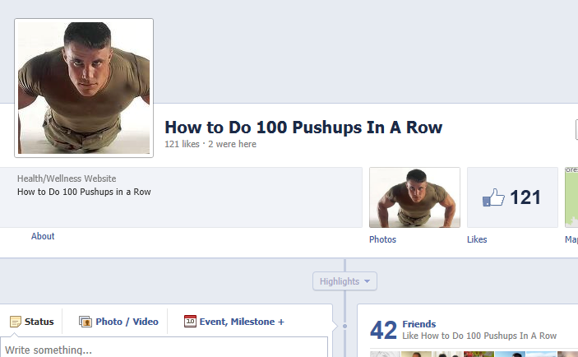The image size is (578, 357).
Task: Select the Photo / Video tab
Action: pos(118,322)
